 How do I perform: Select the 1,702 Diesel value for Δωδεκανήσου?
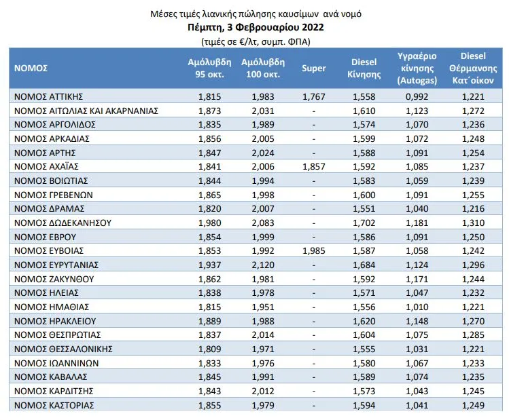(x=364, y=223)
